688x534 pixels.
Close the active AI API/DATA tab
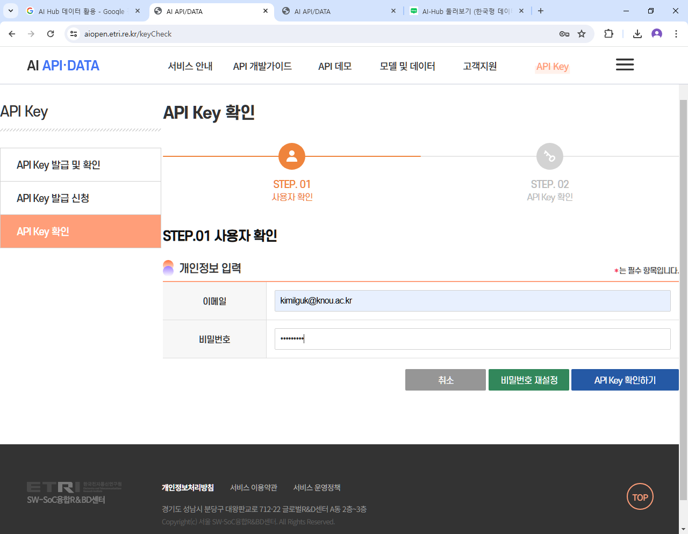point(266,11)
